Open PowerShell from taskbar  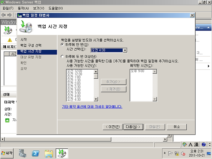click(35, 153)
